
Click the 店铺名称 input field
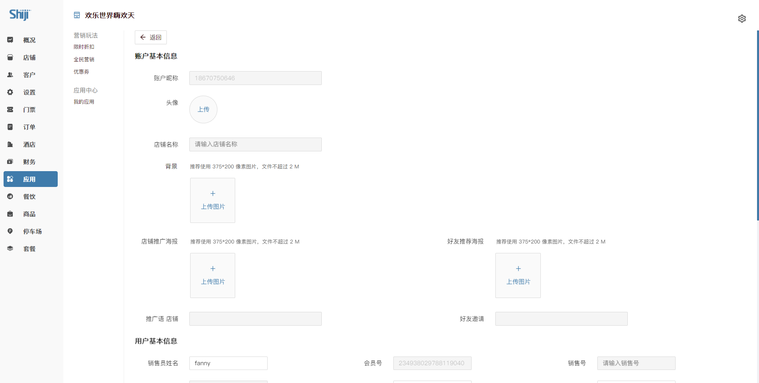(x=255, y=144)
